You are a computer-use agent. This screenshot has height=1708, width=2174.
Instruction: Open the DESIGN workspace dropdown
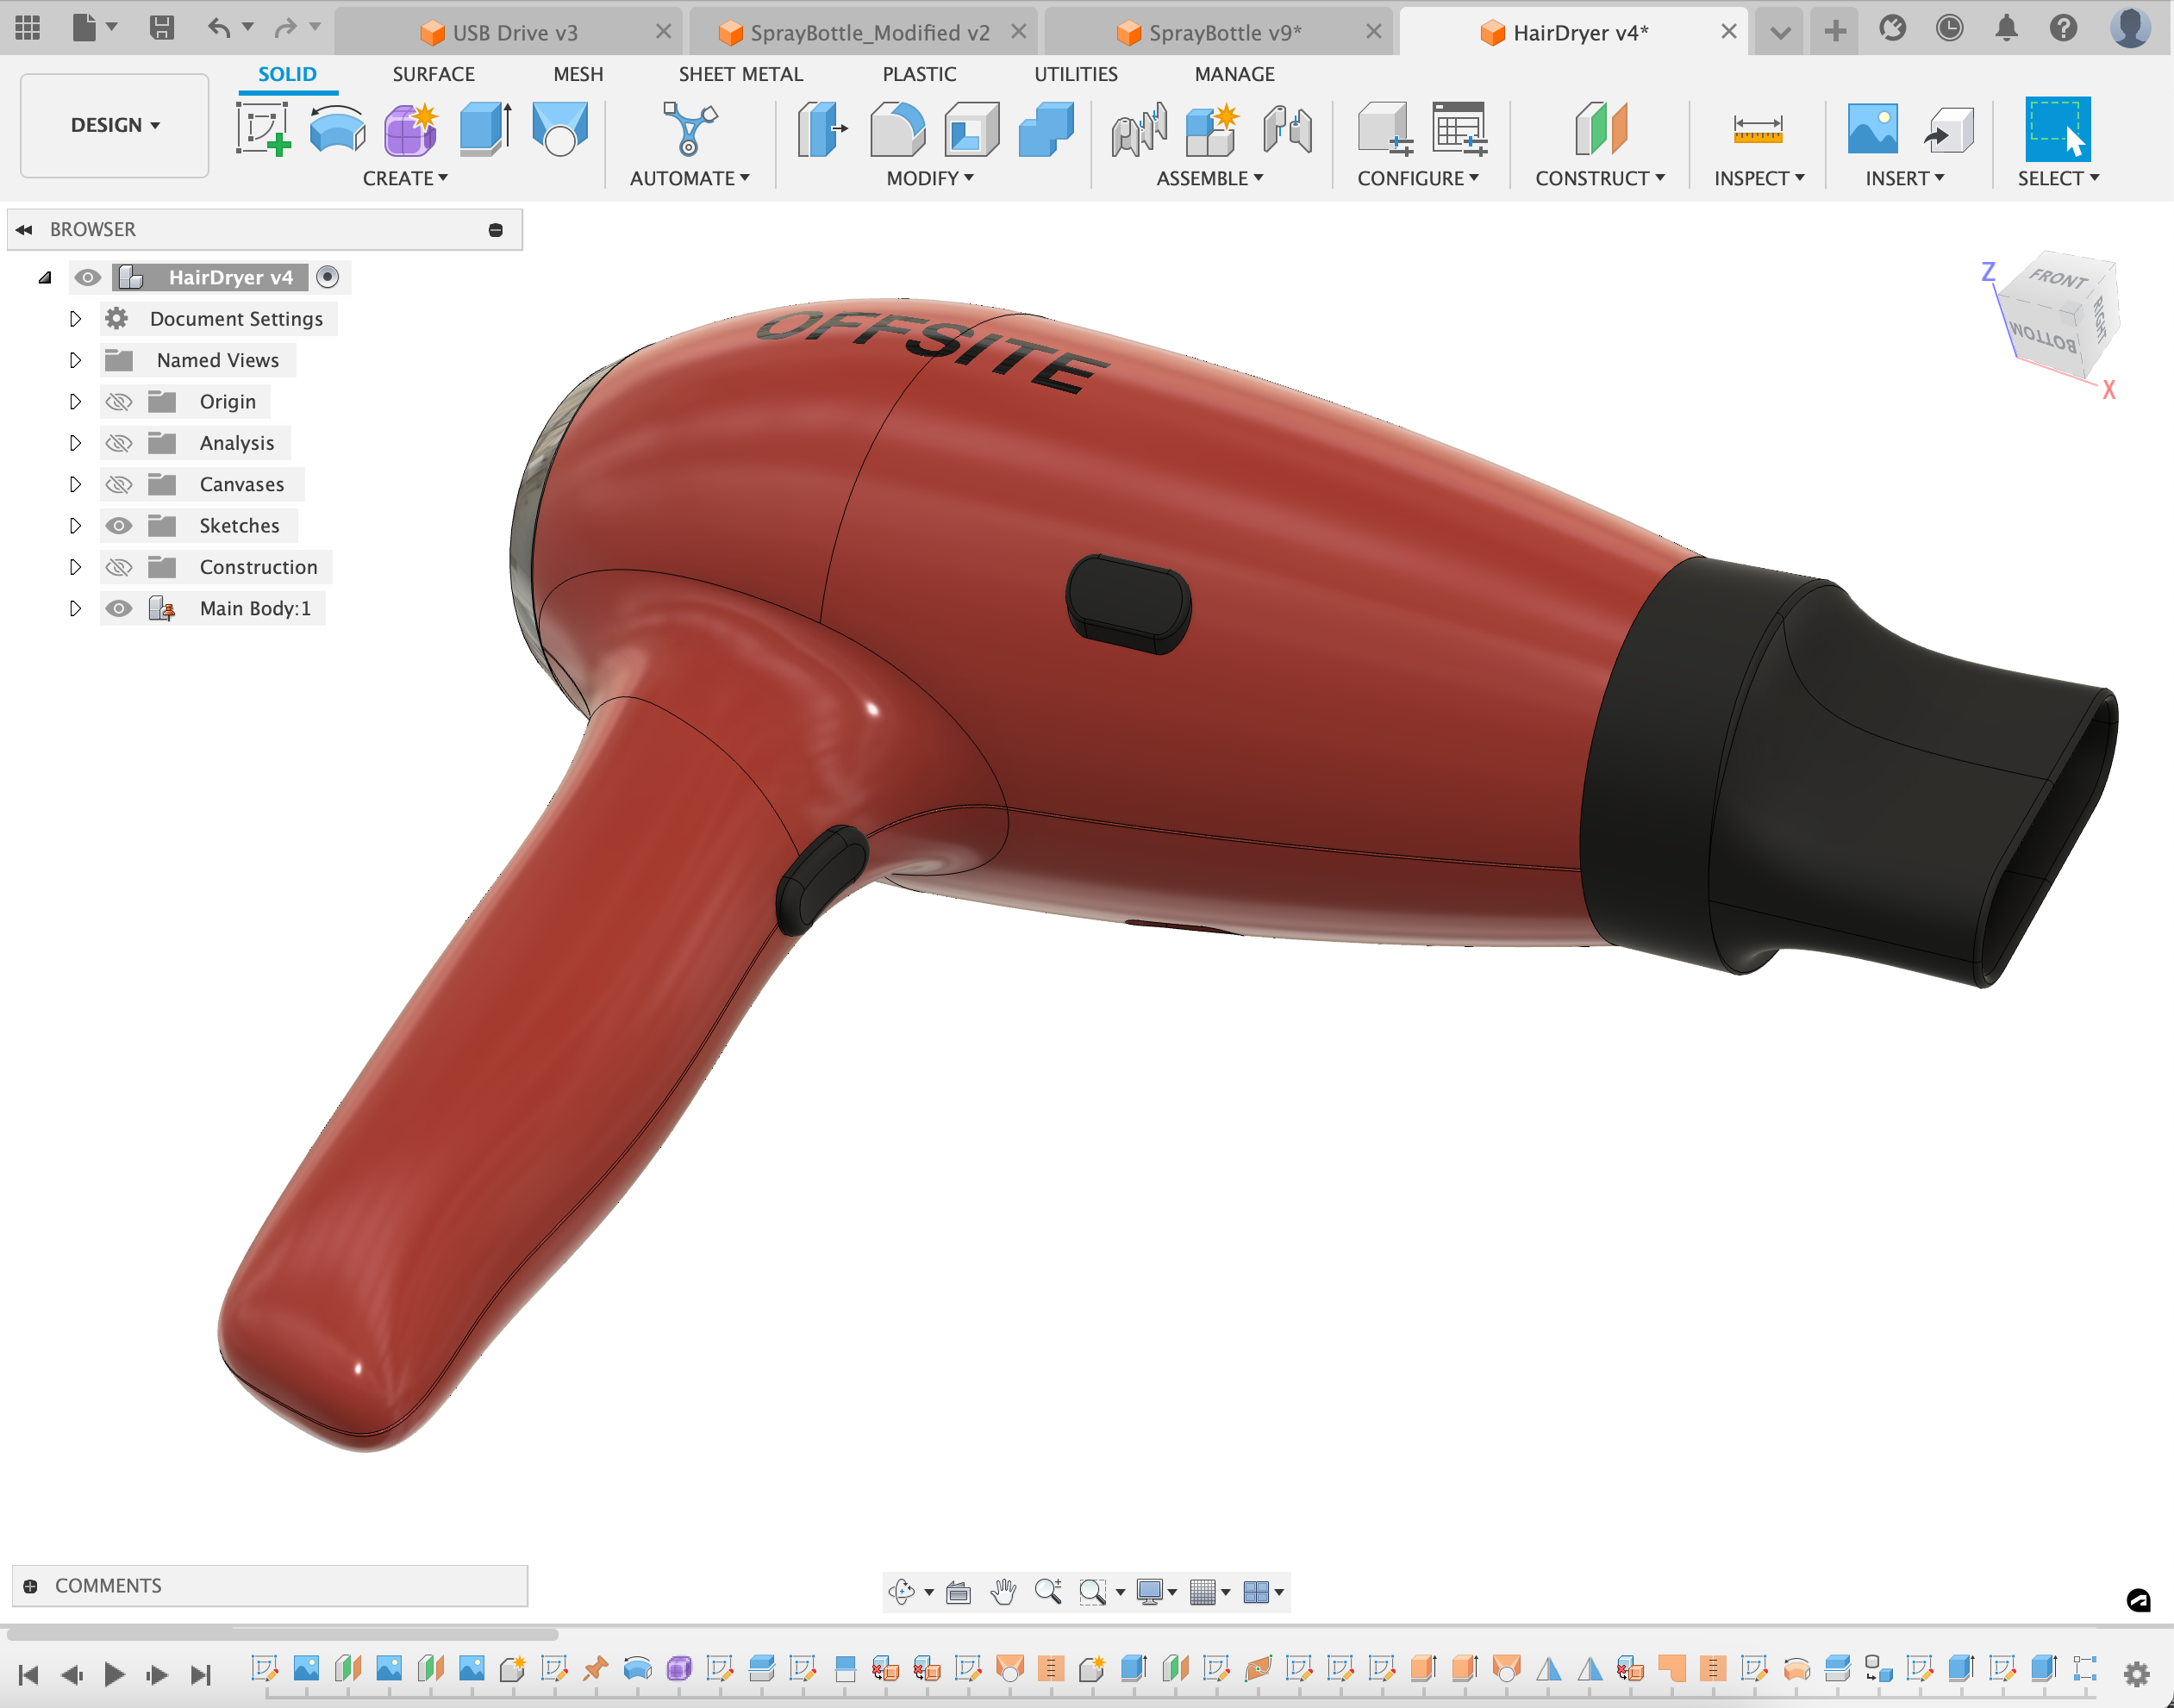pyautogui.click(x=114, y=125)
